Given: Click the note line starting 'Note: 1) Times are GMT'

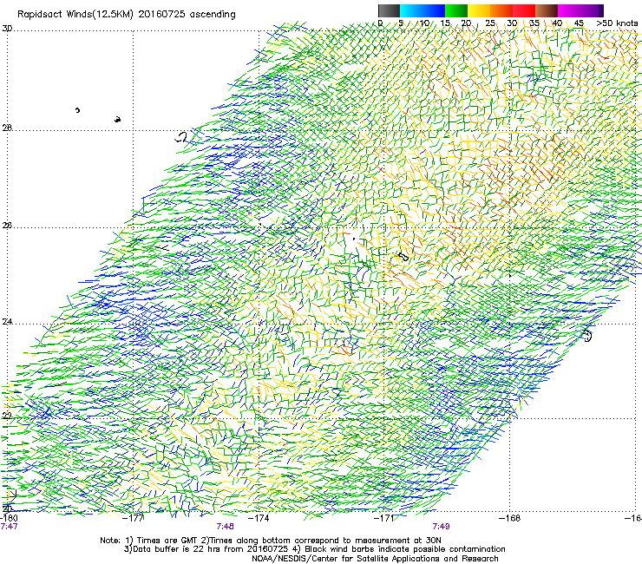Looking at the screenshot, I should [271, 541].
